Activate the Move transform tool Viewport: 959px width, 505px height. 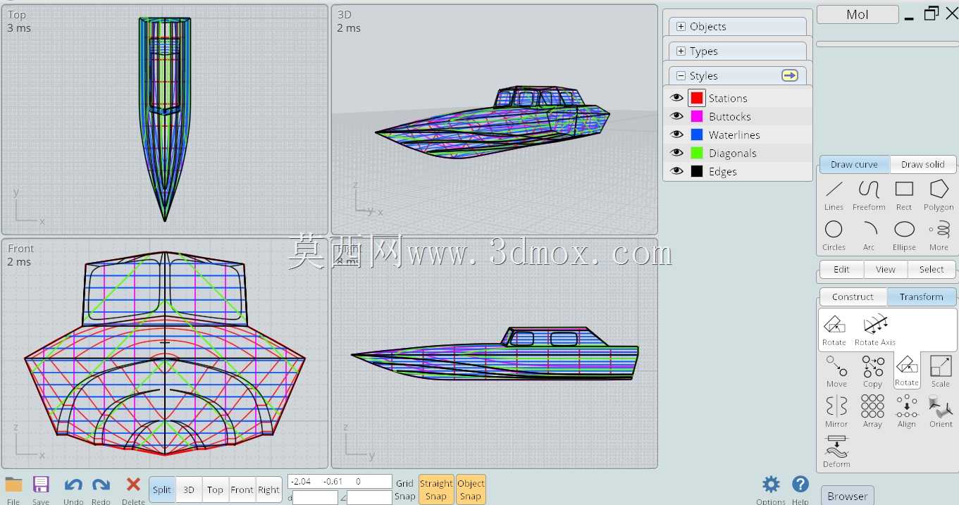pyautogui.click(x=836, y=371)
